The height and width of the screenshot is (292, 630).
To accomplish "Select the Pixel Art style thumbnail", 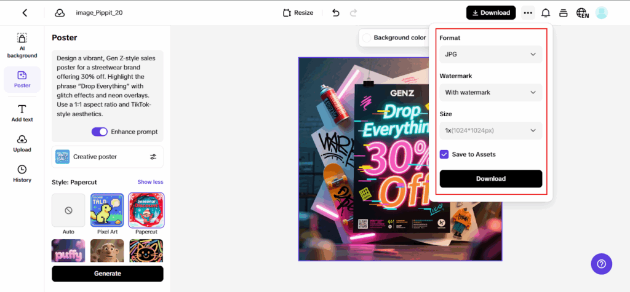I will (107, 210).
